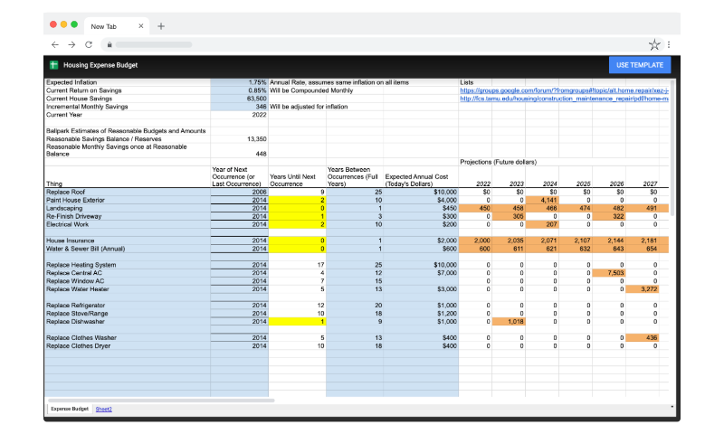724x434 pixels.
Task: Click the Replace Water Heater label
Action: [78, 289]
